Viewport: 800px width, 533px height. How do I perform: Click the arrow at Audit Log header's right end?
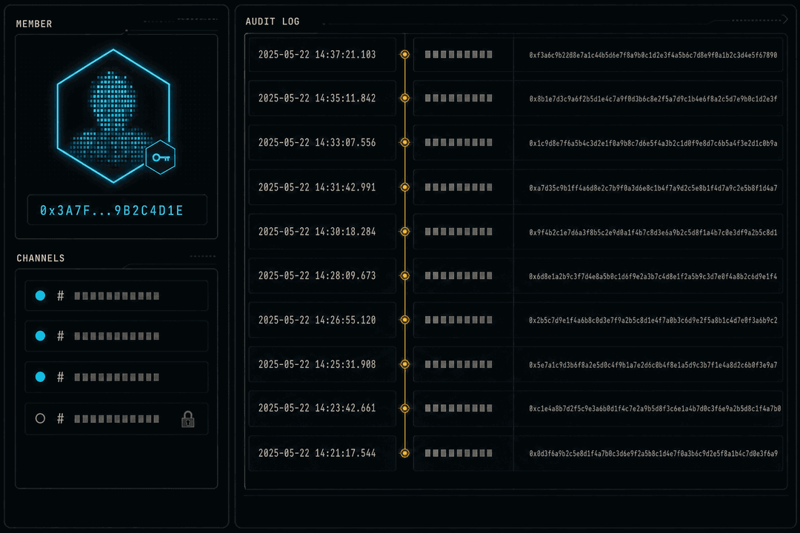[784, 20]
